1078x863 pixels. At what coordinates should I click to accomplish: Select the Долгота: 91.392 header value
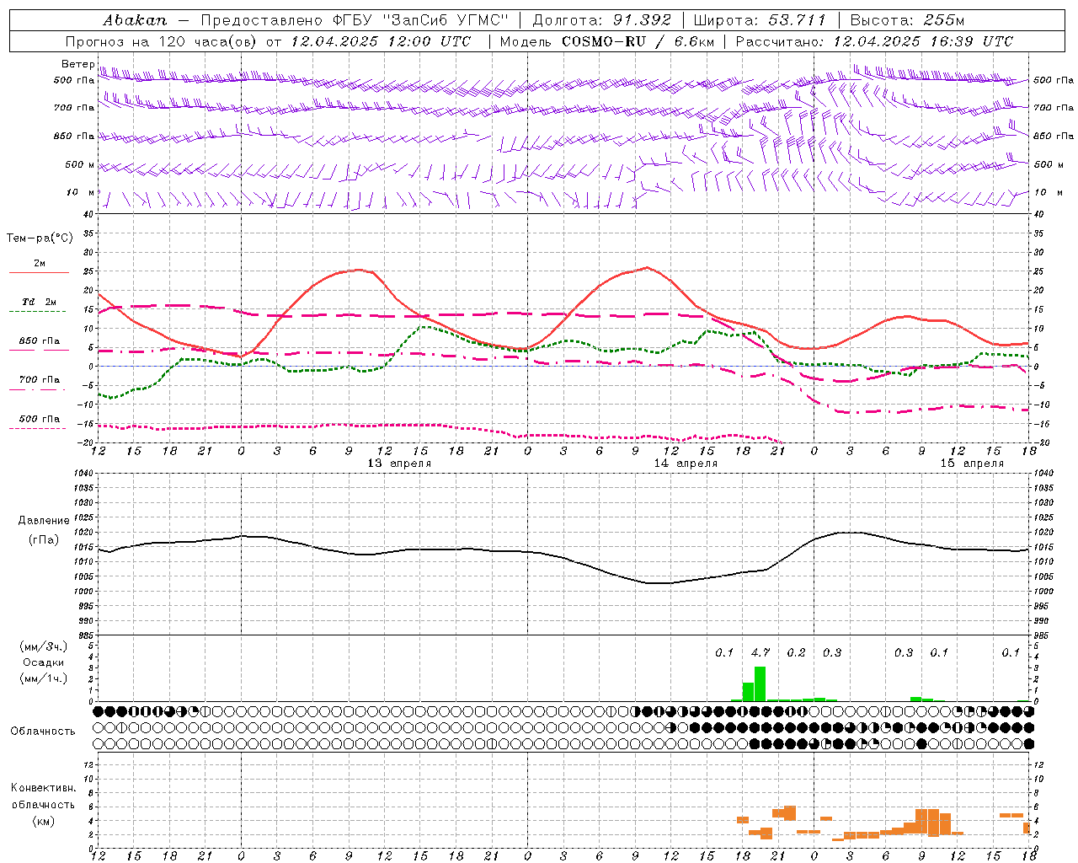[602, 19]
